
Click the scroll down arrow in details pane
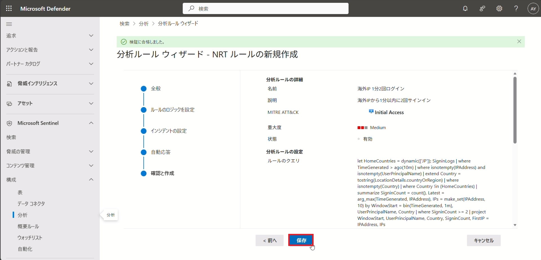pyautogui.click(x=515, y=225)
